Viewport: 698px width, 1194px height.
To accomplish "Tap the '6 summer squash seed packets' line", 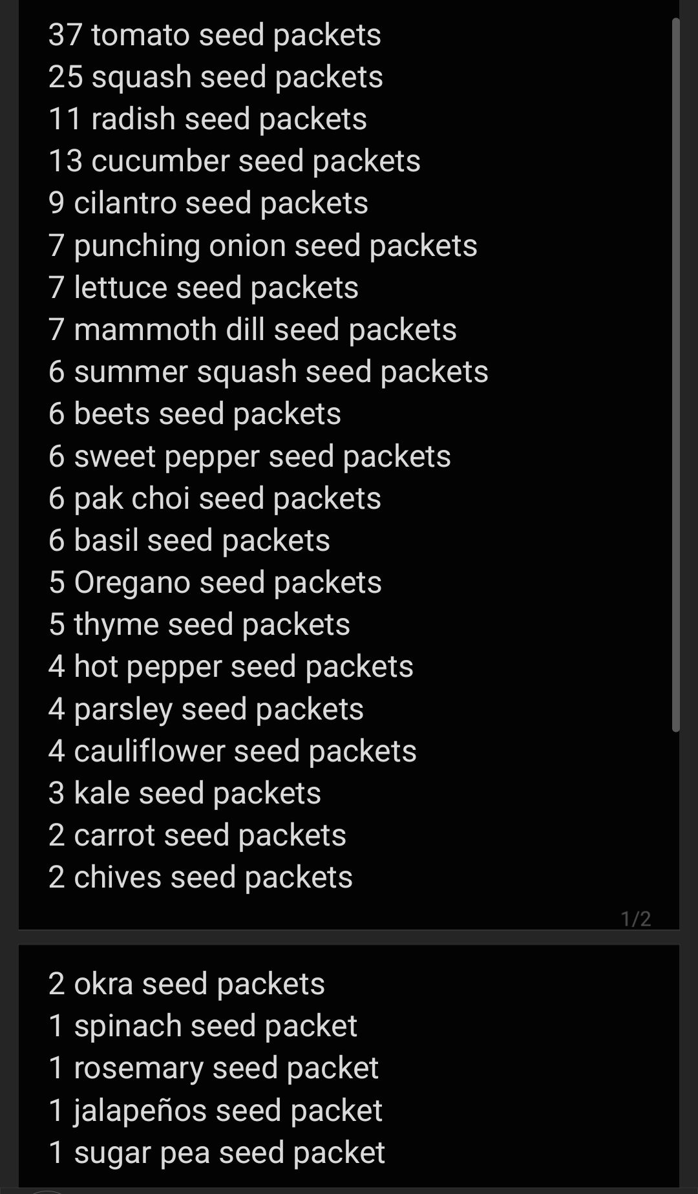I will pyautogui.click(x=268, y=372).
